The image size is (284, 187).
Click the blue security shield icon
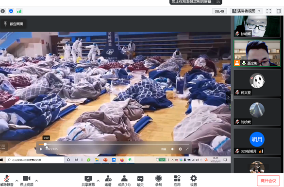pos(11,11)
